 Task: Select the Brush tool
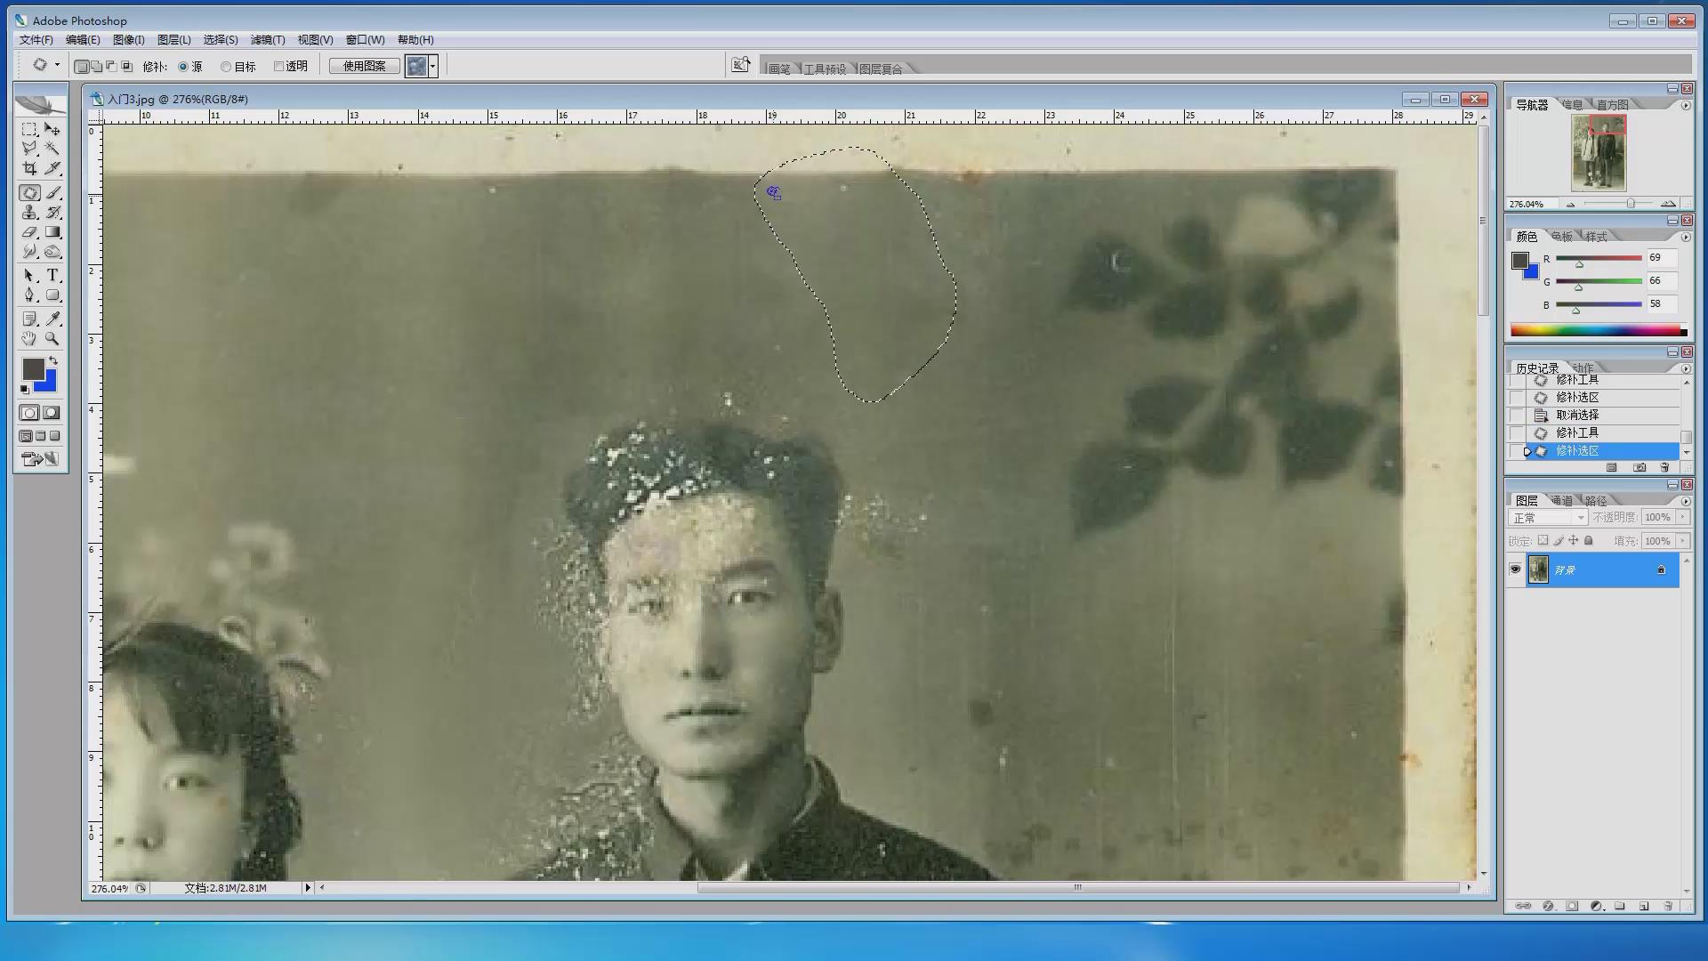tap(52, 192)
